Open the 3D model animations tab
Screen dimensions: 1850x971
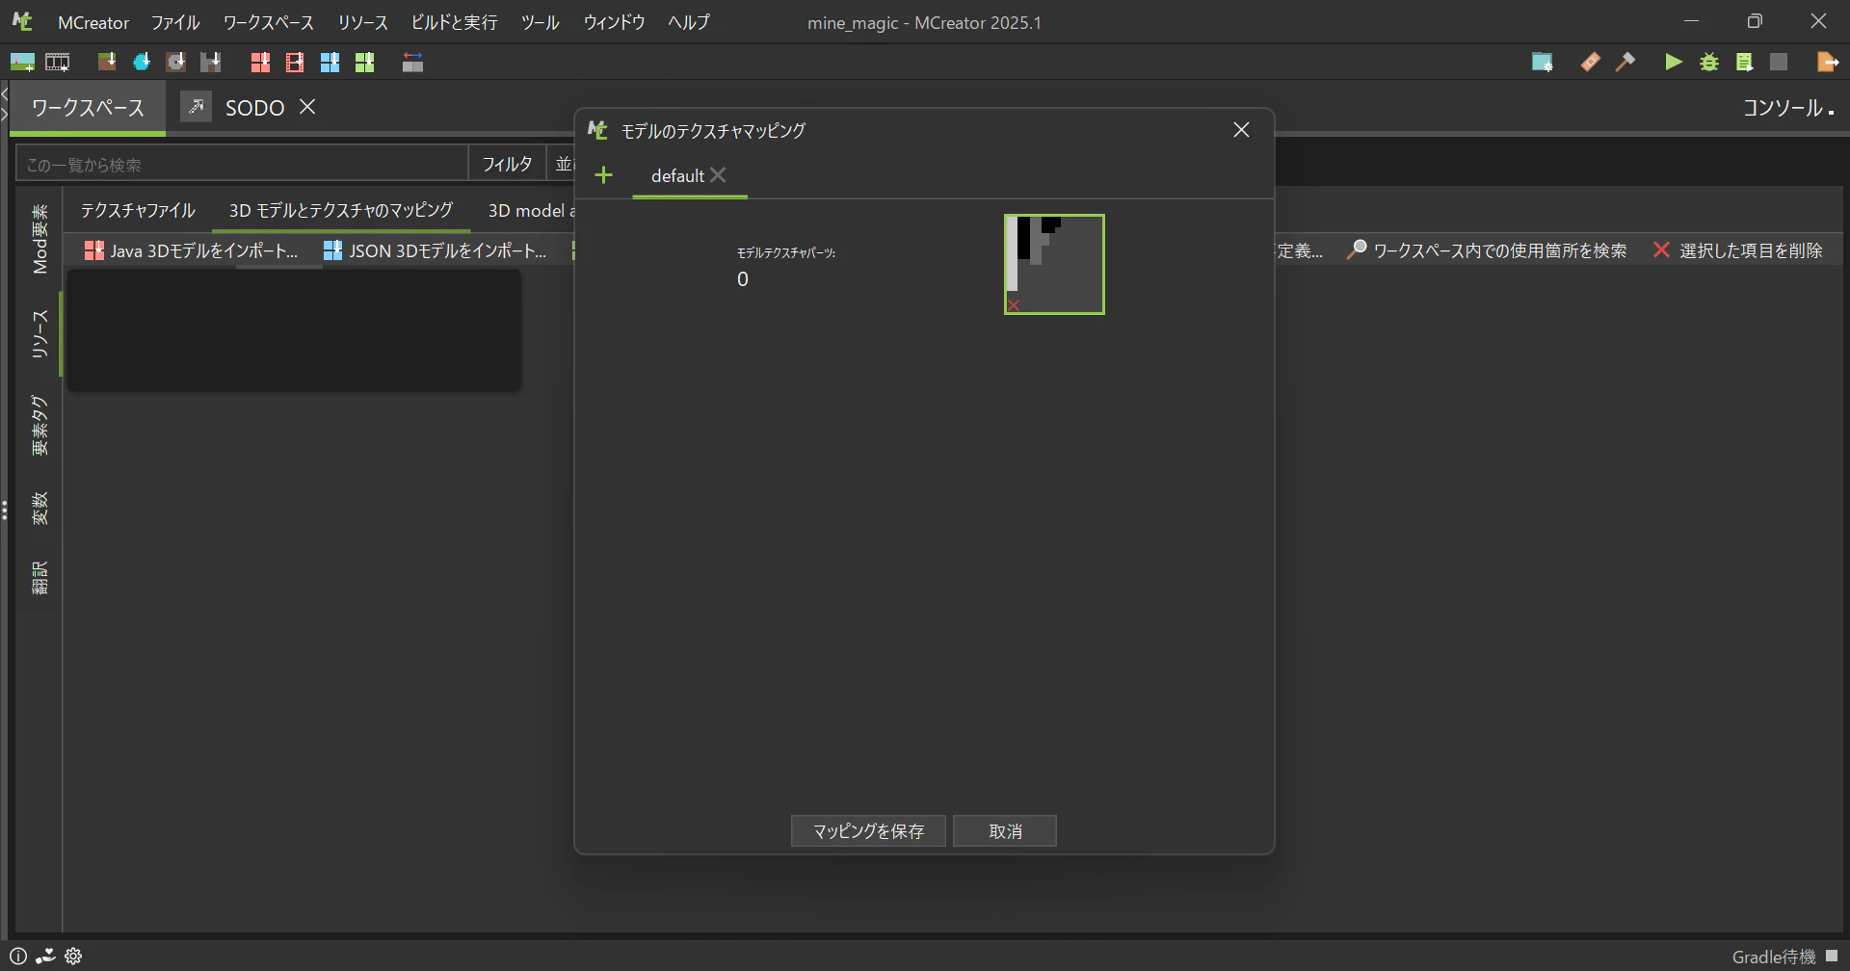pos(531,210)
